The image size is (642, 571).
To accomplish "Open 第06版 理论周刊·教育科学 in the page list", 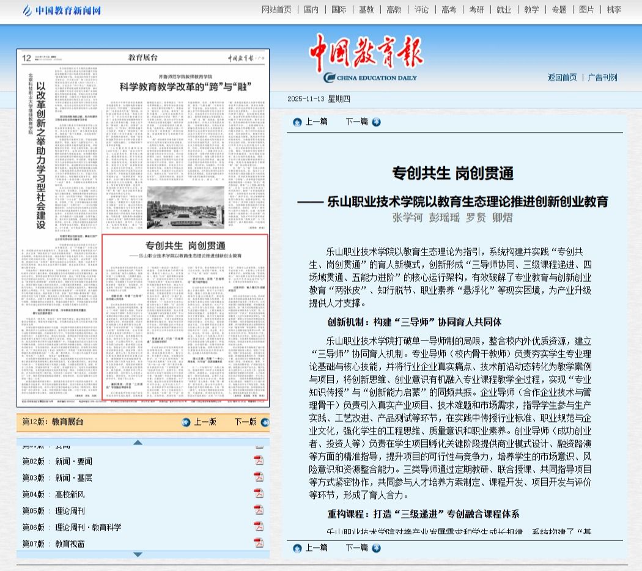I will pos(87,527).
